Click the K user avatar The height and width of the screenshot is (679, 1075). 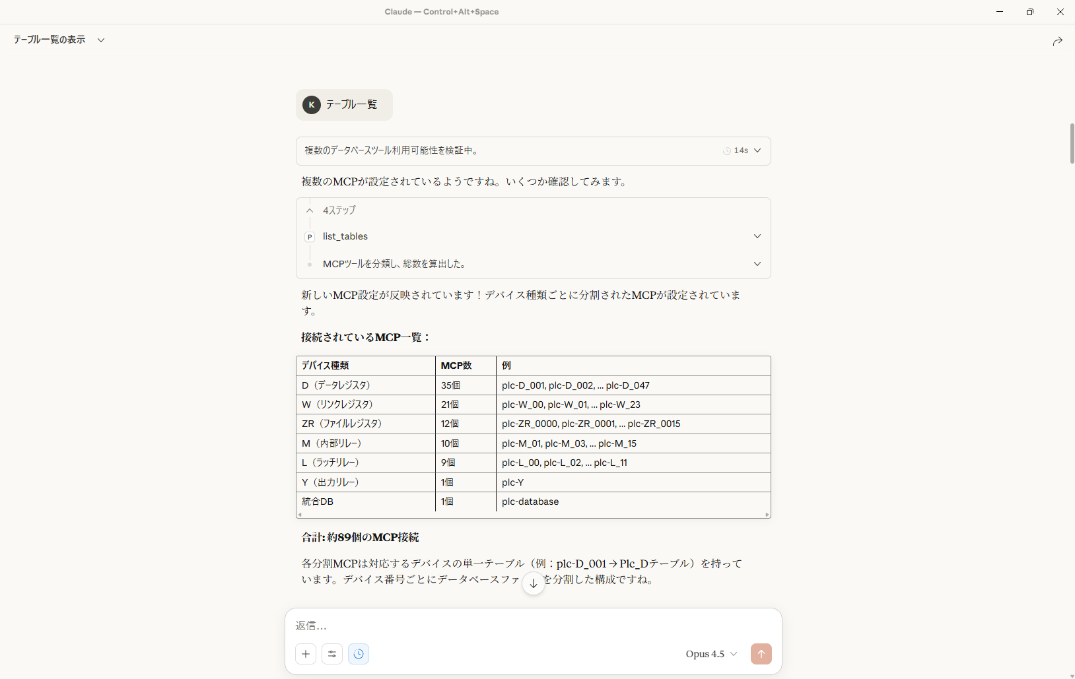312,105
